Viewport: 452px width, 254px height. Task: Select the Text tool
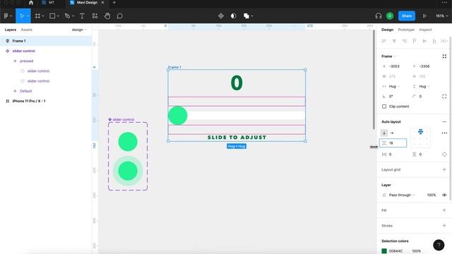(82, 16)
